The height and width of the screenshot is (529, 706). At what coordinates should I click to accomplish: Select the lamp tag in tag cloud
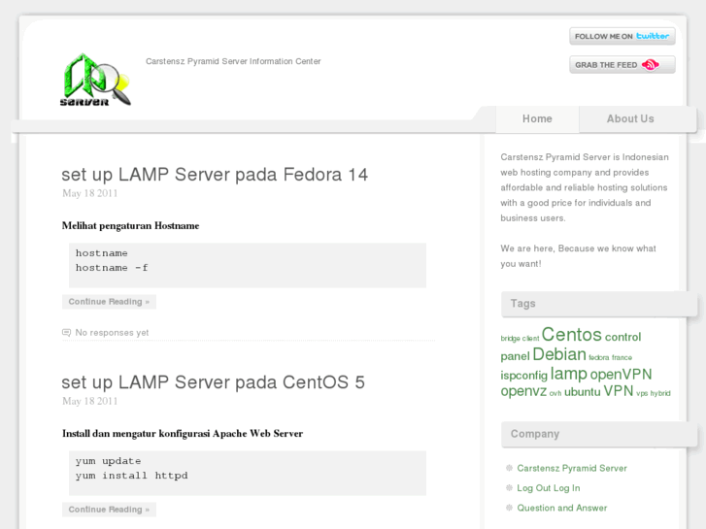(x=568, y=374)
